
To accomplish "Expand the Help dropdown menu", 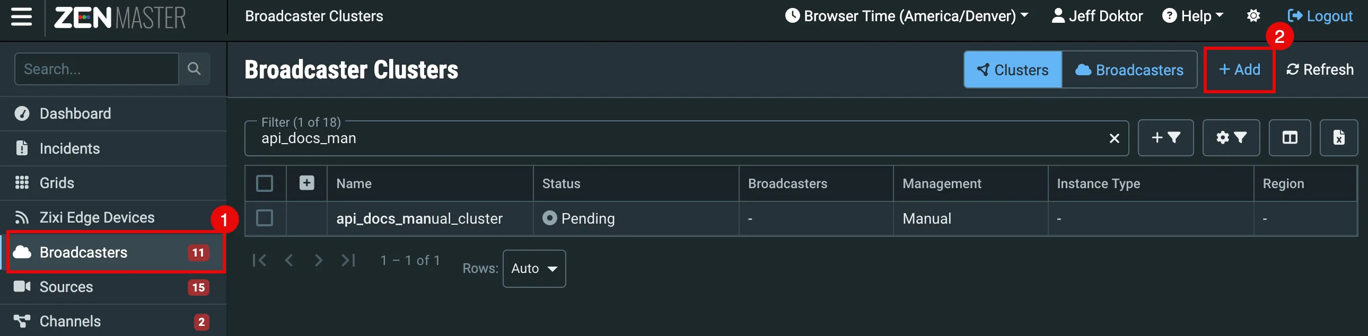I will (x=1192, y=16).
